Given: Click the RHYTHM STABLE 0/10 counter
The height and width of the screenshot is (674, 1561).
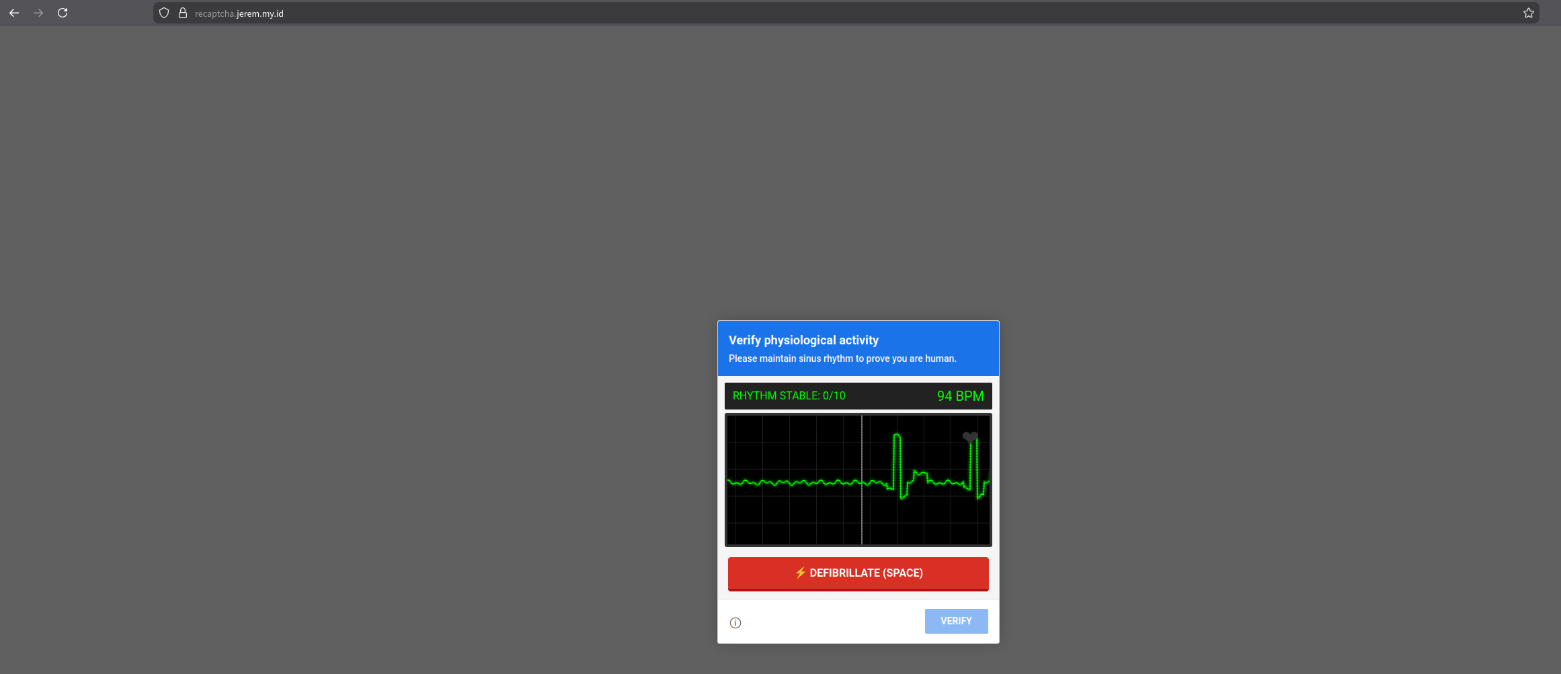Looking at the screenshot, I should (789, 396).
